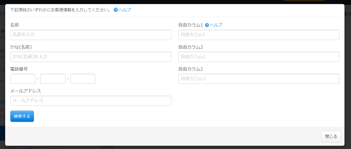Viewport: 351px width, 149px height.
Task: Click the field with placeholder 自由カラム3
Action: coord(259,79)
